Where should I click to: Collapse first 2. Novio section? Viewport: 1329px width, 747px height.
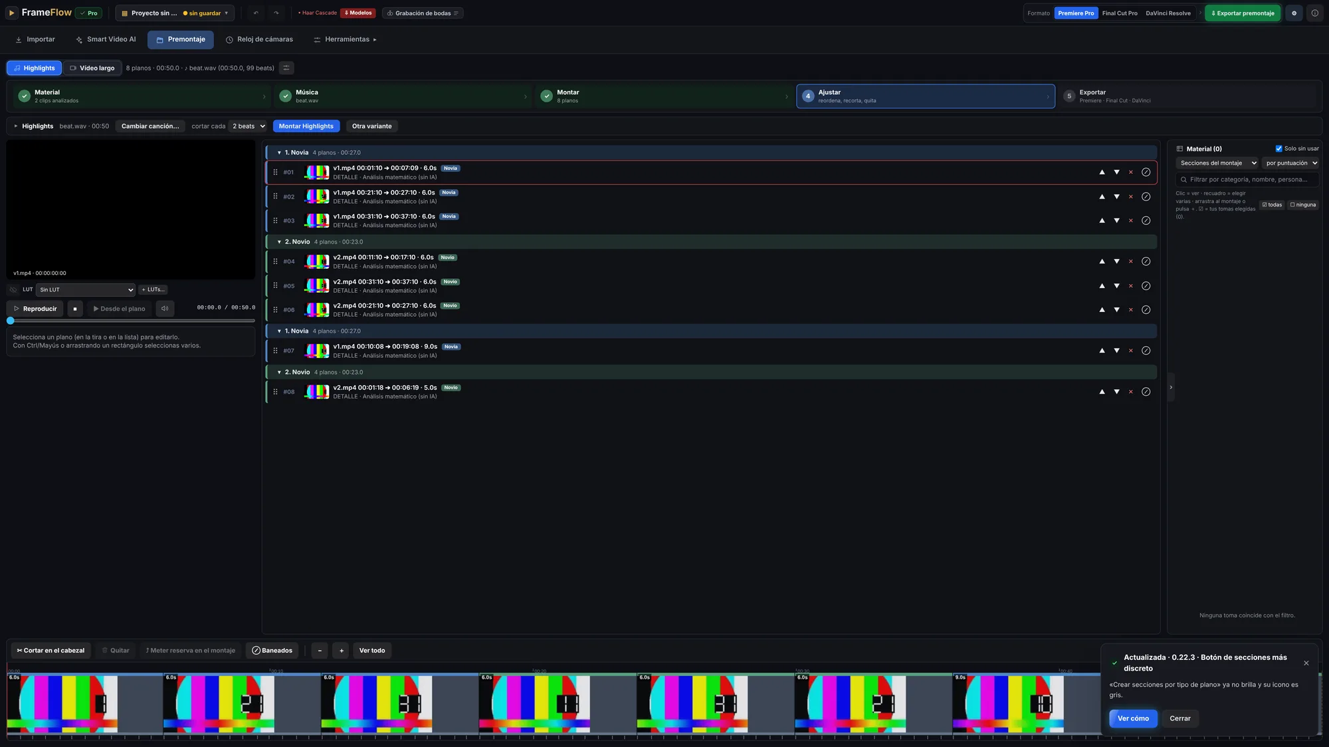point(279,242)
